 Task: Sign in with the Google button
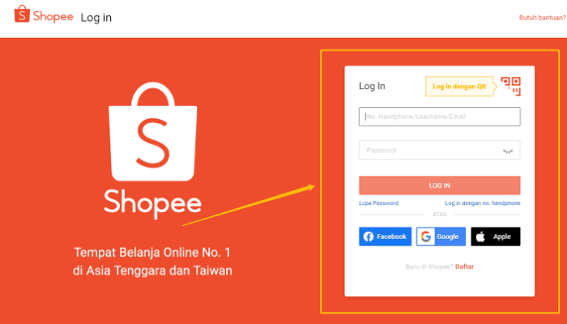click(441, 237)
